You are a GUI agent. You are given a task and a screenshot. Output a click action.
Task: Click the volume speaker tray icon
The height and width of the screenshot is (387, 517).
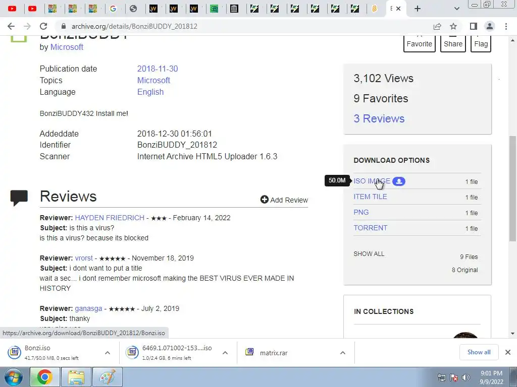pos(466,377)
